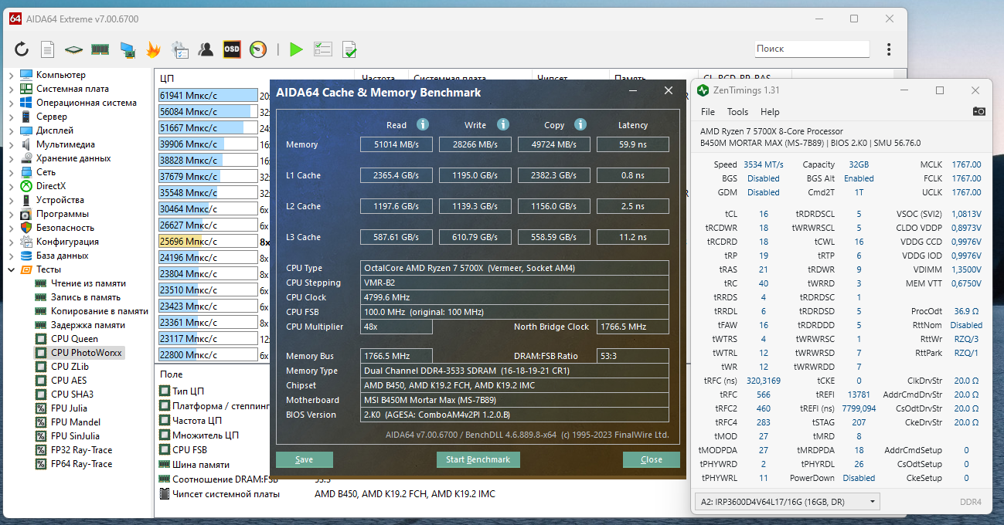The width and height of the screenshot is (1004, 525).
Task: Select the Программы tree item
Action: pos(63,214)
